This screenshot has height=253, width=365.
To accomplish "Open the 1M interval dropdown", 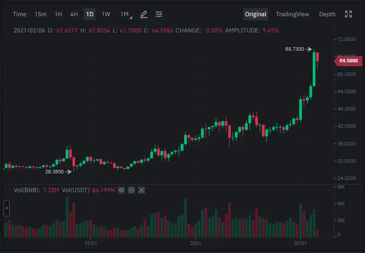I will (126, 14).
